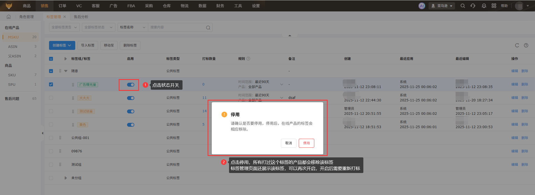This screenshot has height=195, width=535.
Task: Click the drag handle for 大大大 tag
Action: click(x=73, y=98)
